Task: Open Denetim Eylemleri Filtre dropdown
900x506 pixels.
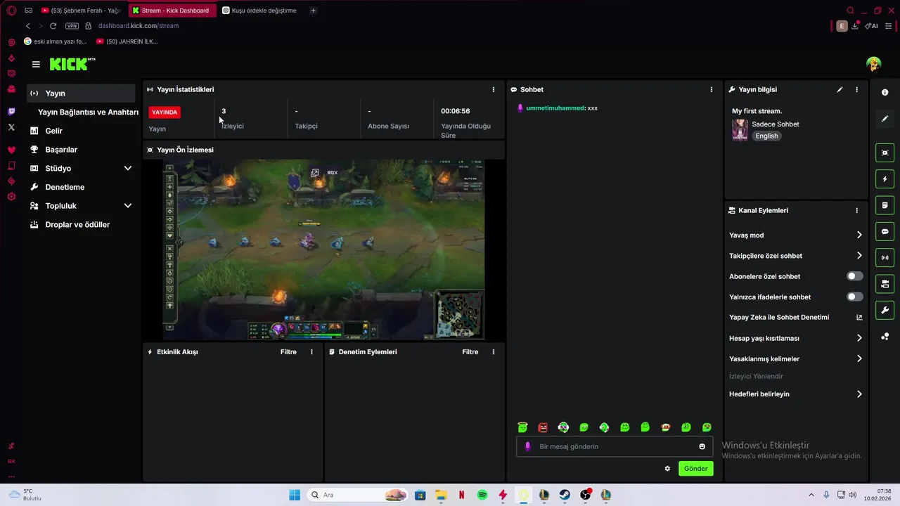Action: tap(470, 352)
